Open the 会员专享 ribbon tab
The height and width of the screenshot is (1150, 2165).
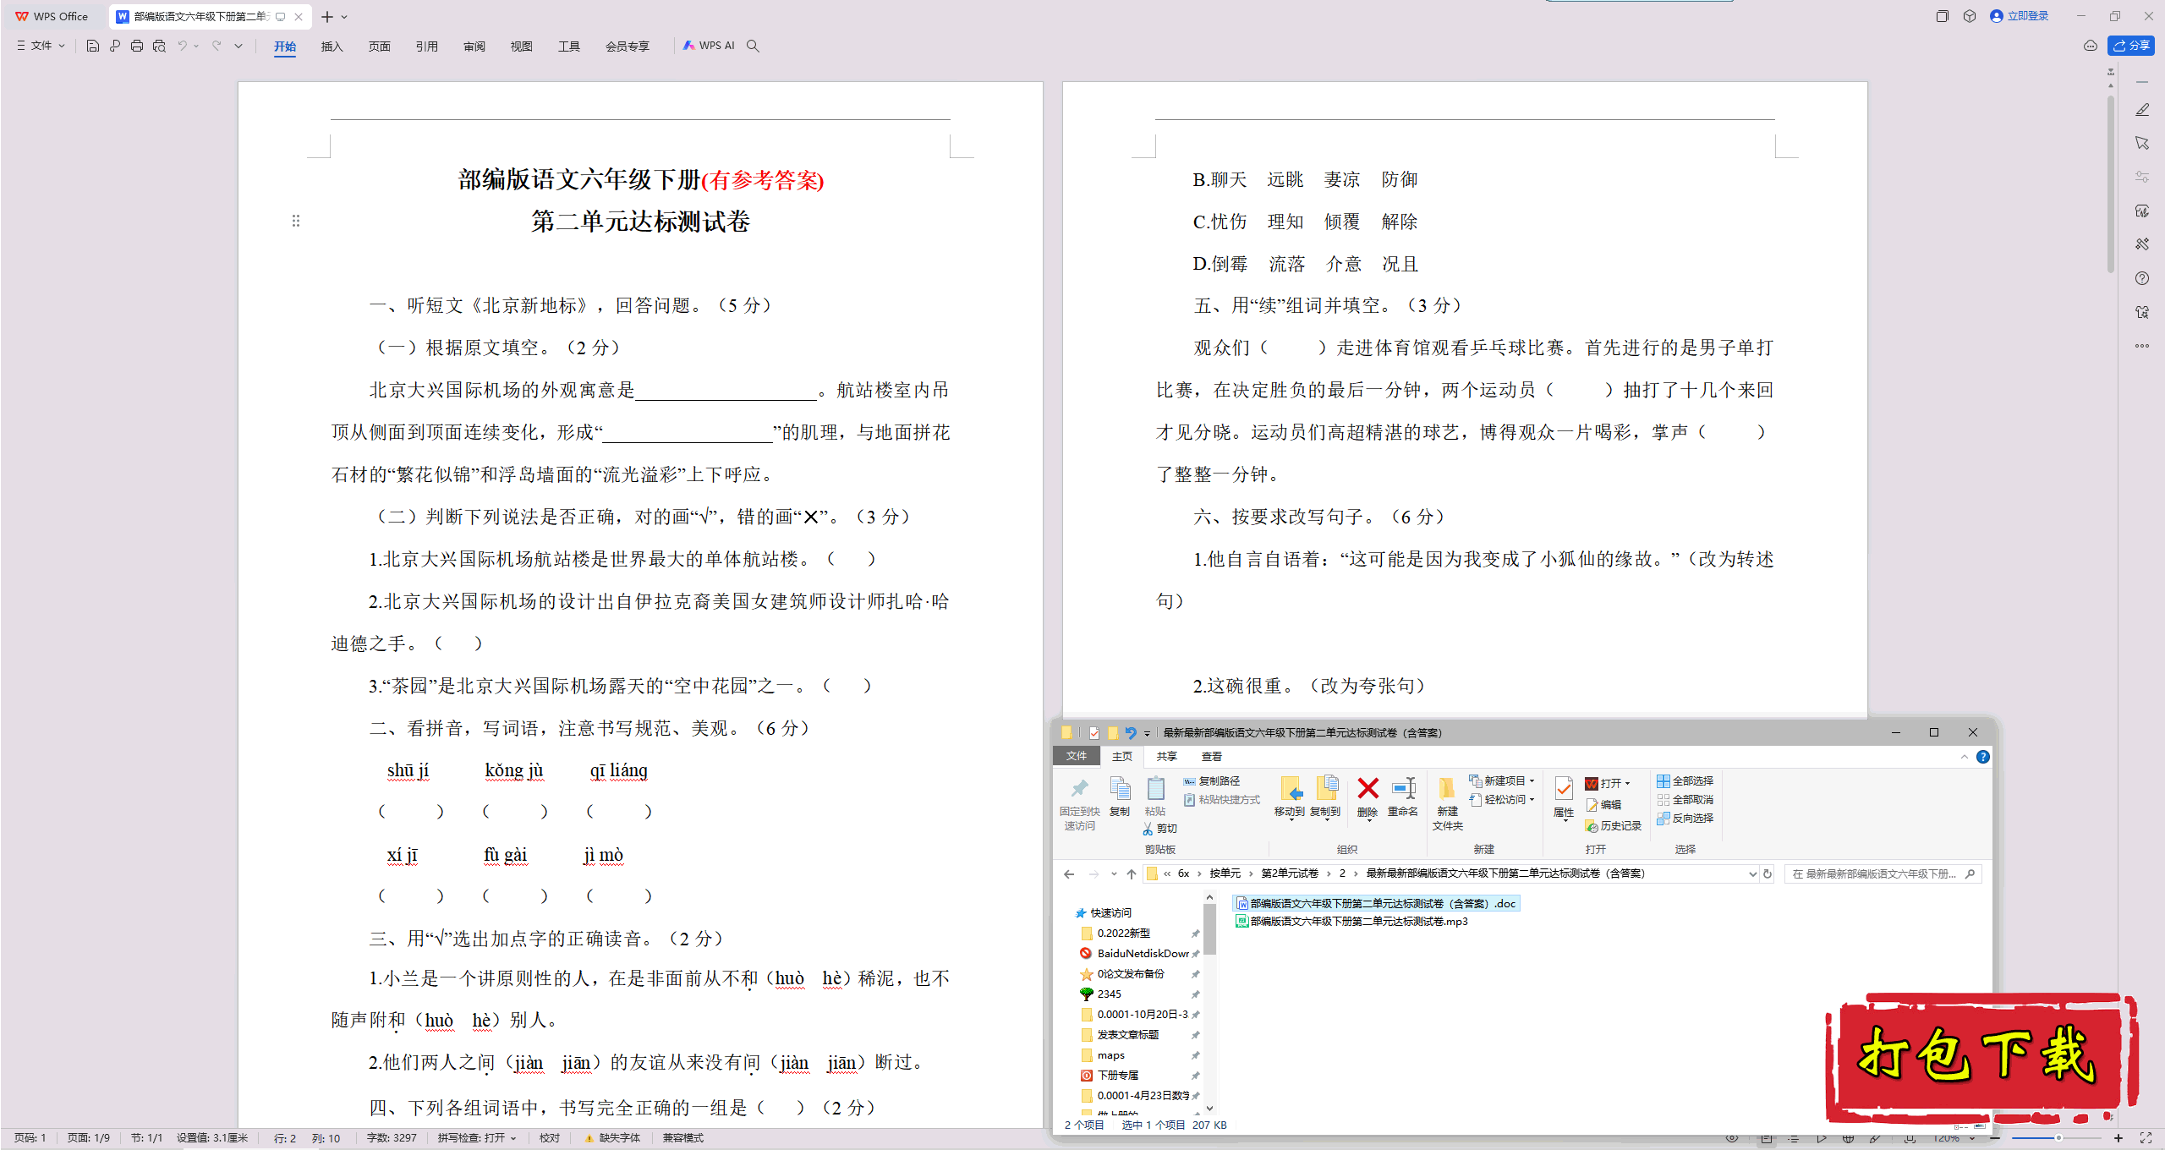coord(627,46)
